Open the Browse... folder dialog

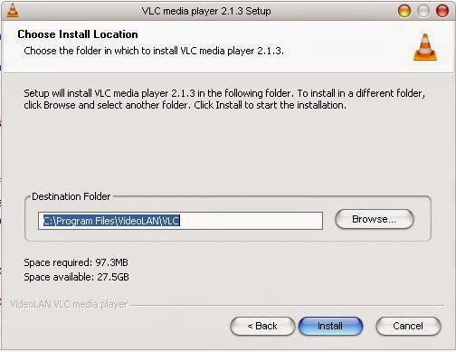375,219
